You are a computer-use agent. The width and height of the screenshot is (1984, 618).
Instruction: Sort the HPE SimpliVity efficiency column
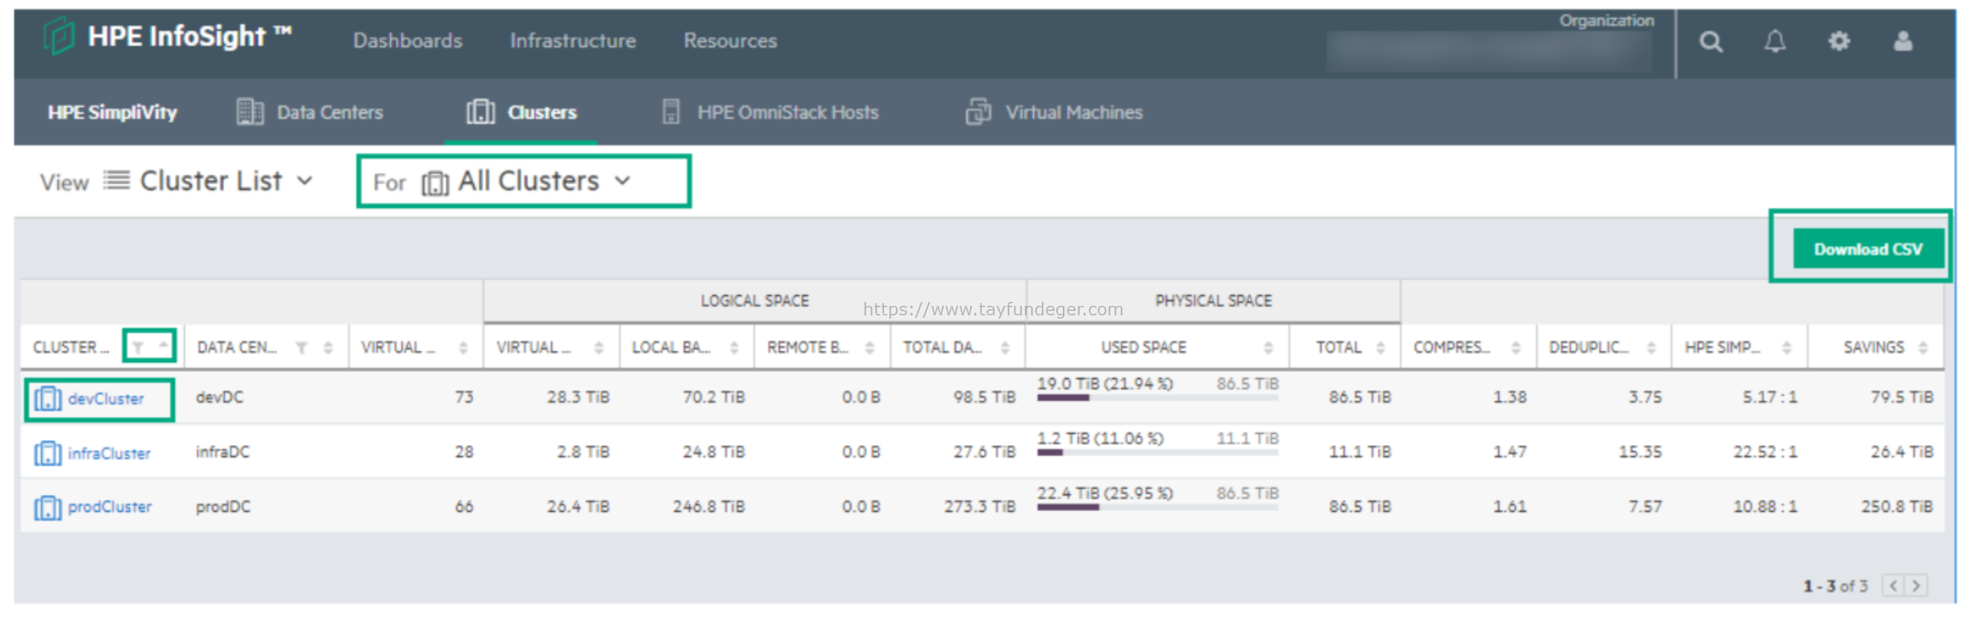click(x=1787, y=349)
